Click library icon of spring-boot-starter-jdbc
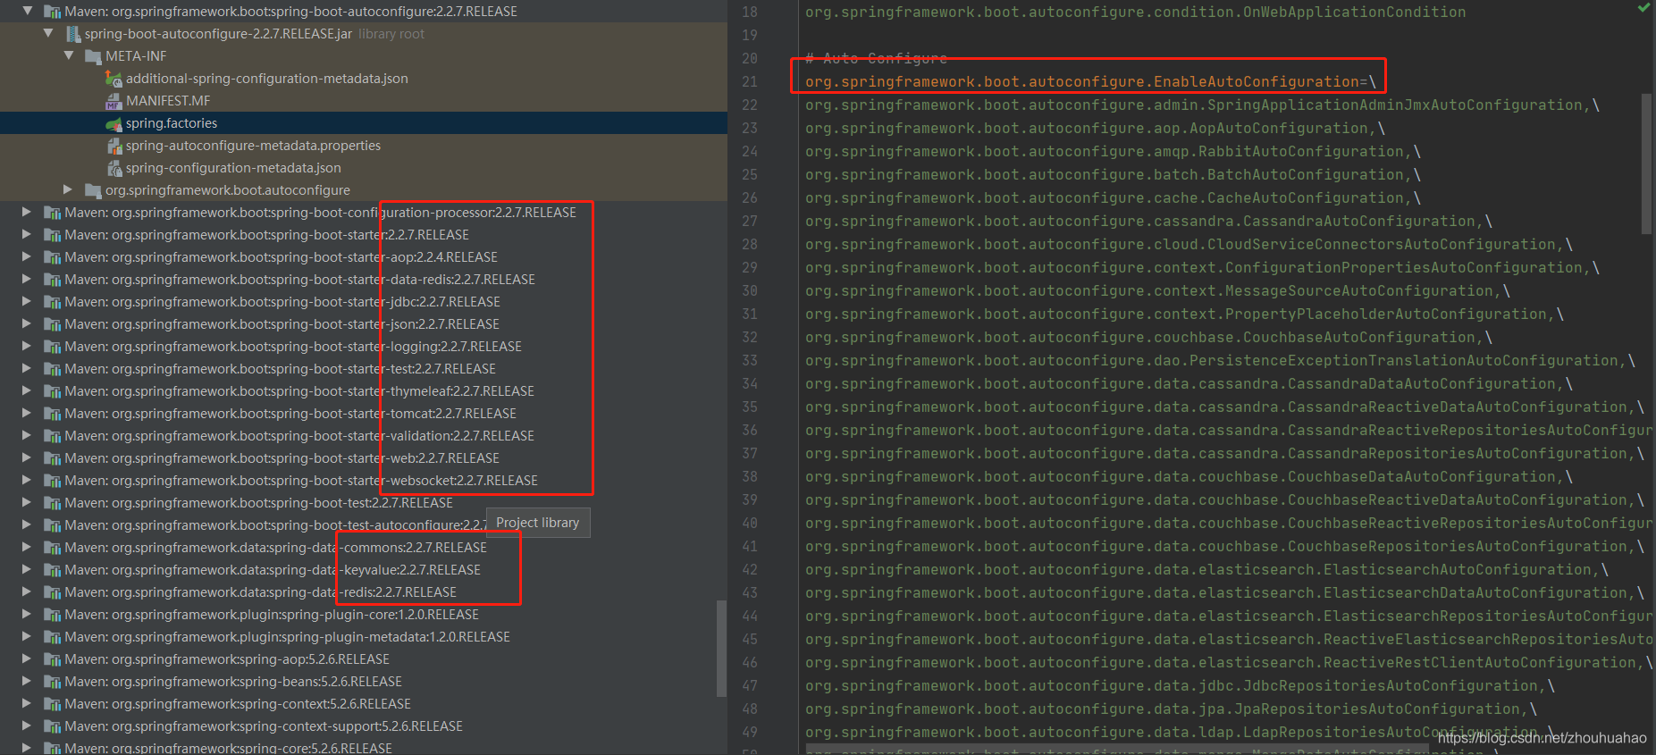Screen dimensions: 1656x755 (53, 302)
